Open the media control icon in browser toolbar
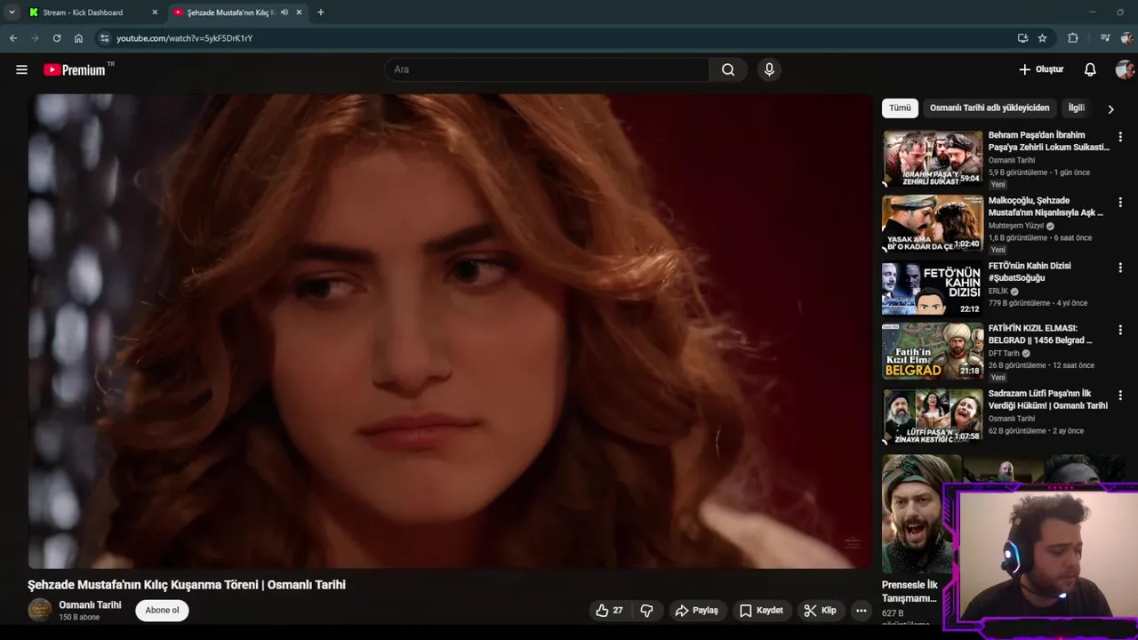Screen dimensions: 1138x640 click(x=1105, y=38)
